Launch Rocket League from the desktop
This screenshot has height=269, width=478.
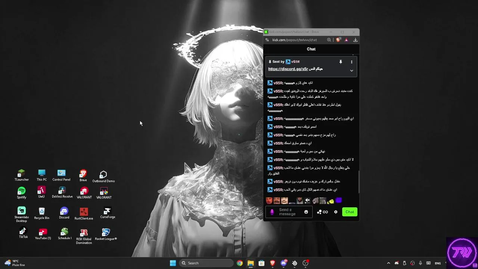106,234
